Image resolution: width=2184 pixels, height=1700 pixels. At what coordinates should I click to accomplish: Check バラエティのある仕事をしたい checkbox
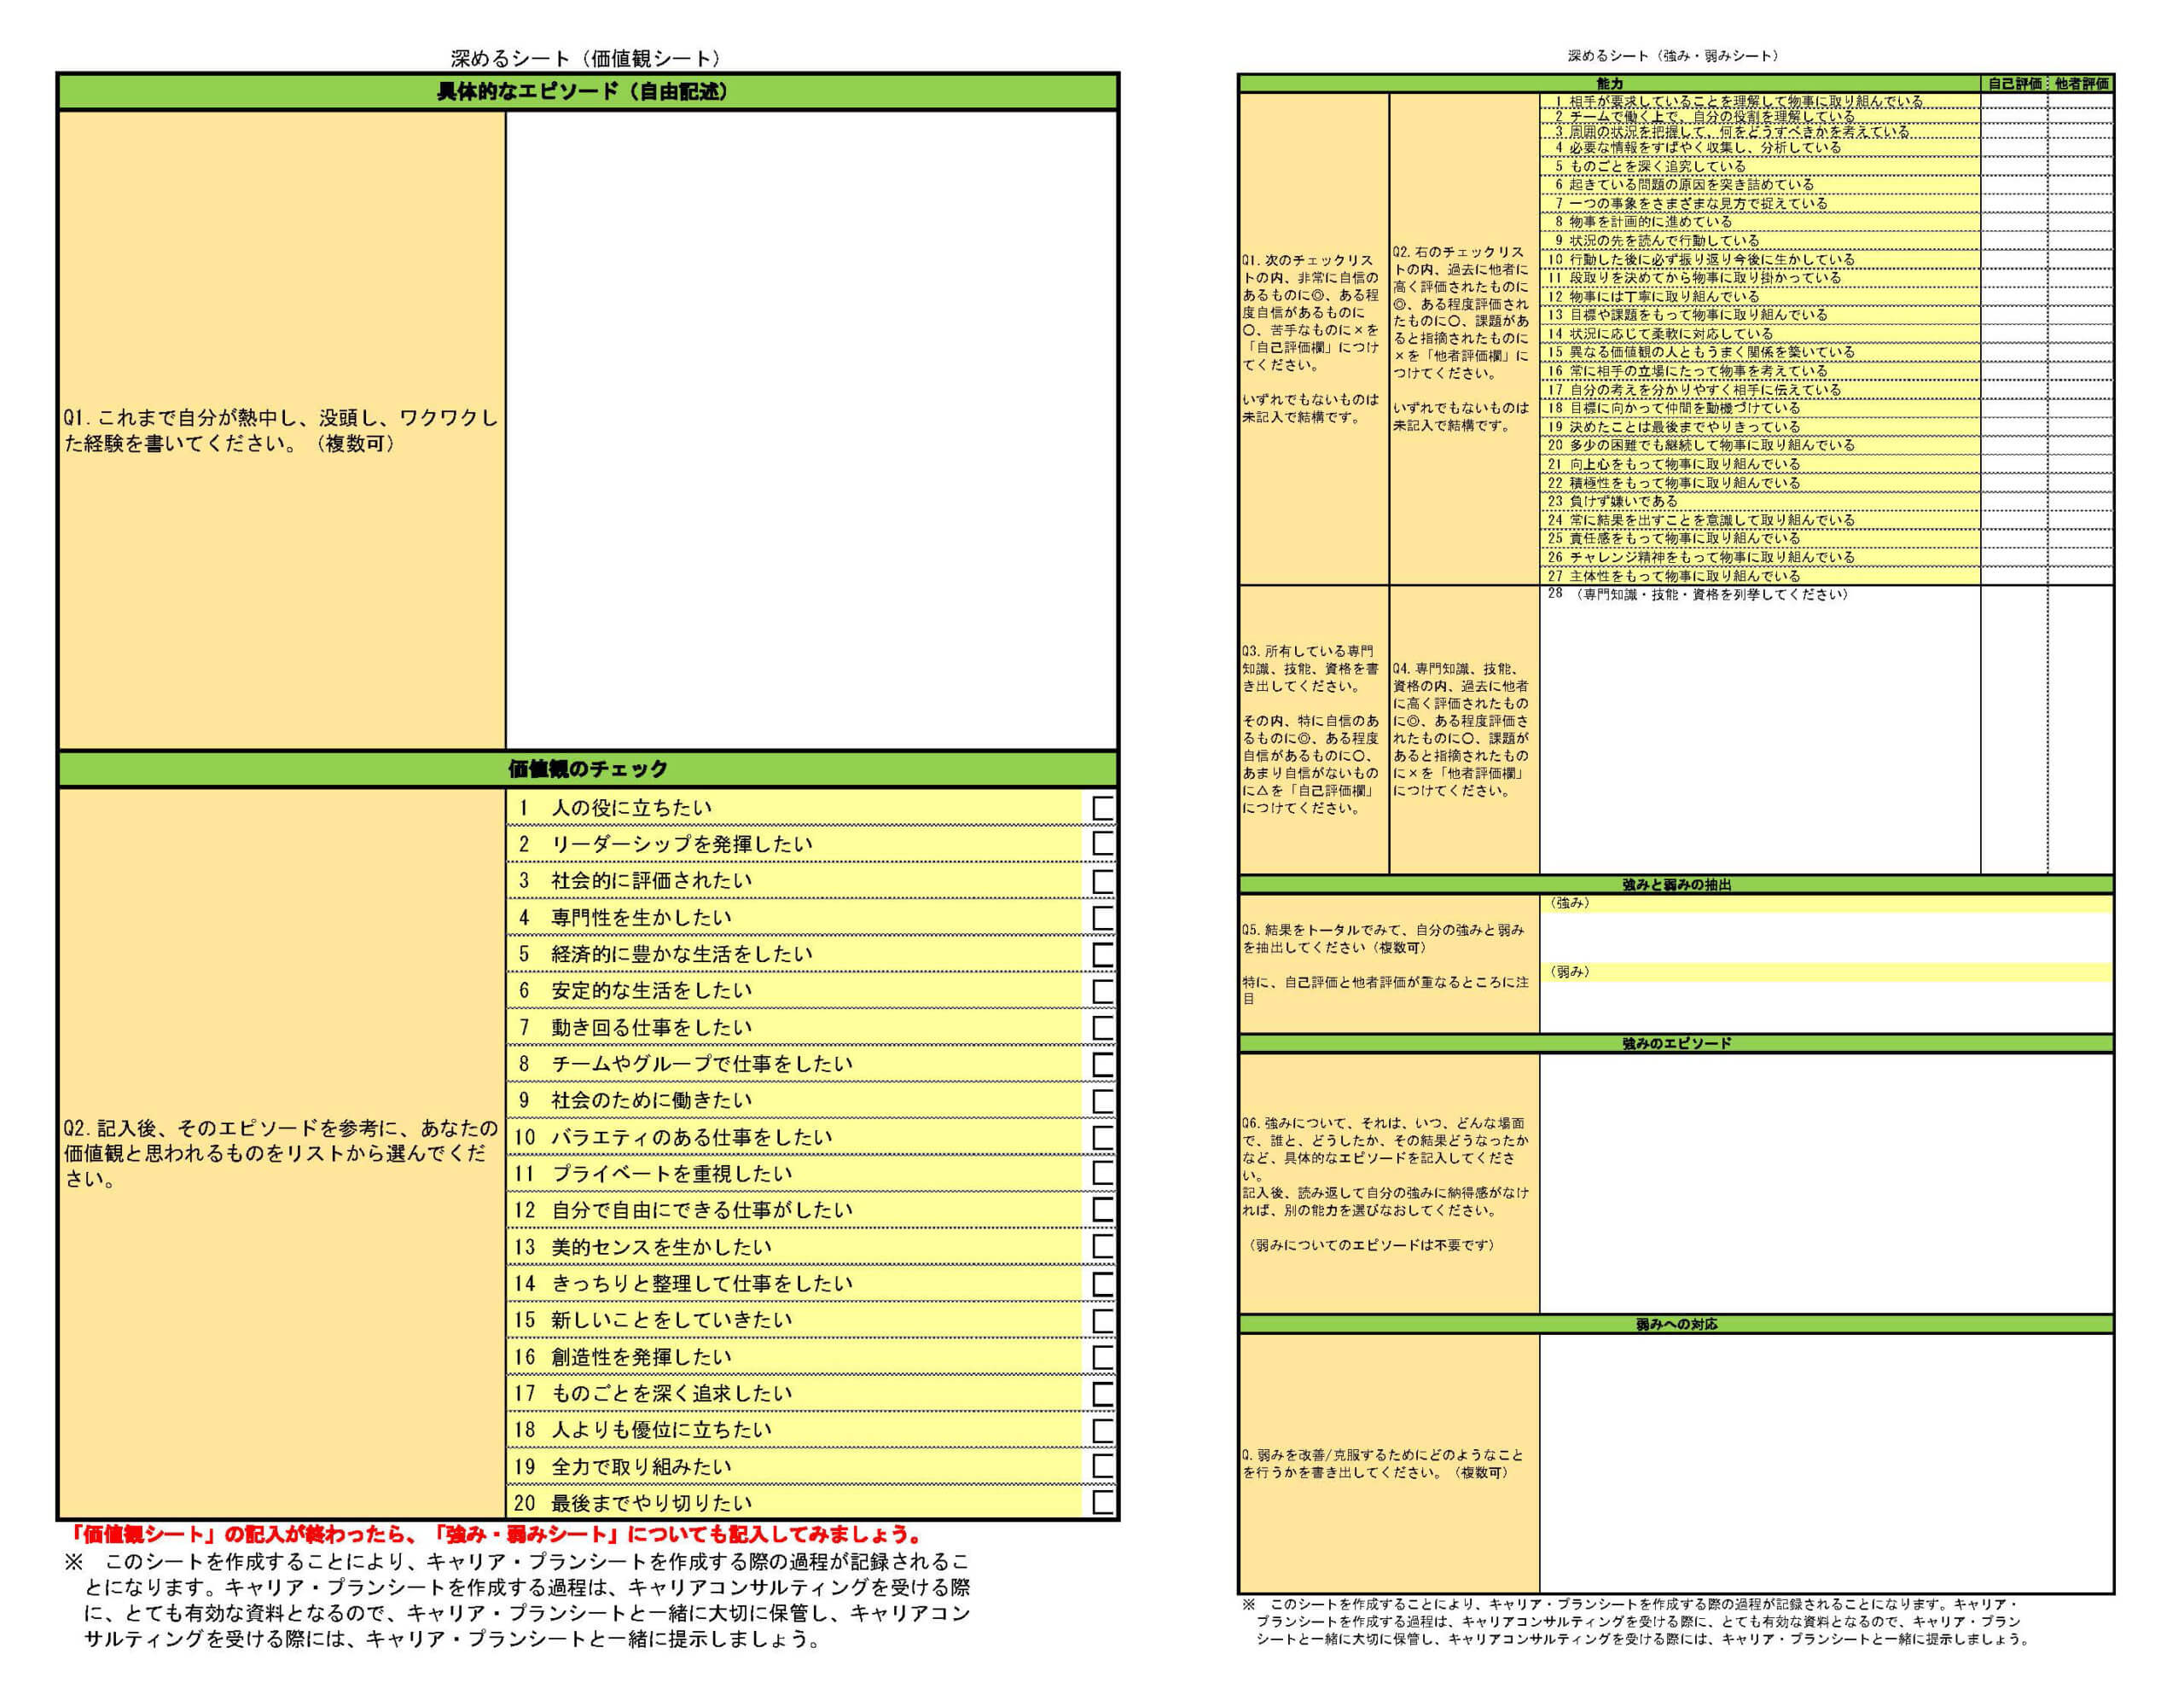(x=1103, y=1137)
